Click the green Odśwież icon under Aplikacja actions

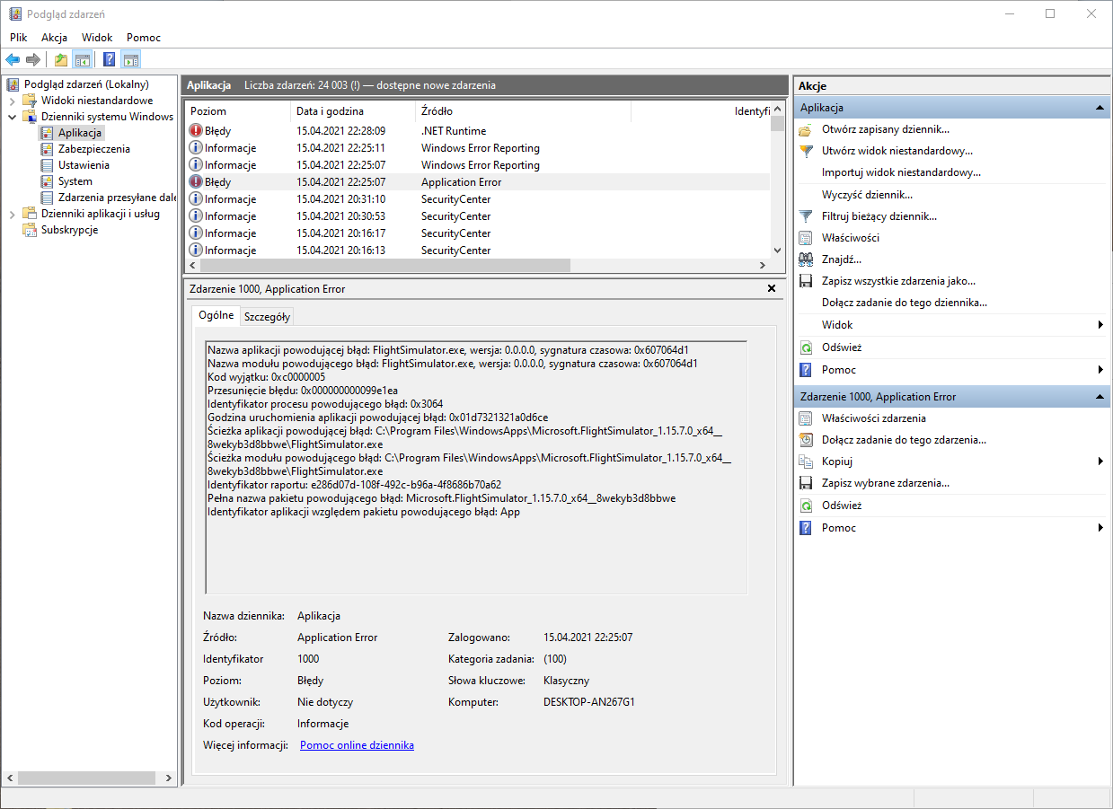[x=806, y=347]
